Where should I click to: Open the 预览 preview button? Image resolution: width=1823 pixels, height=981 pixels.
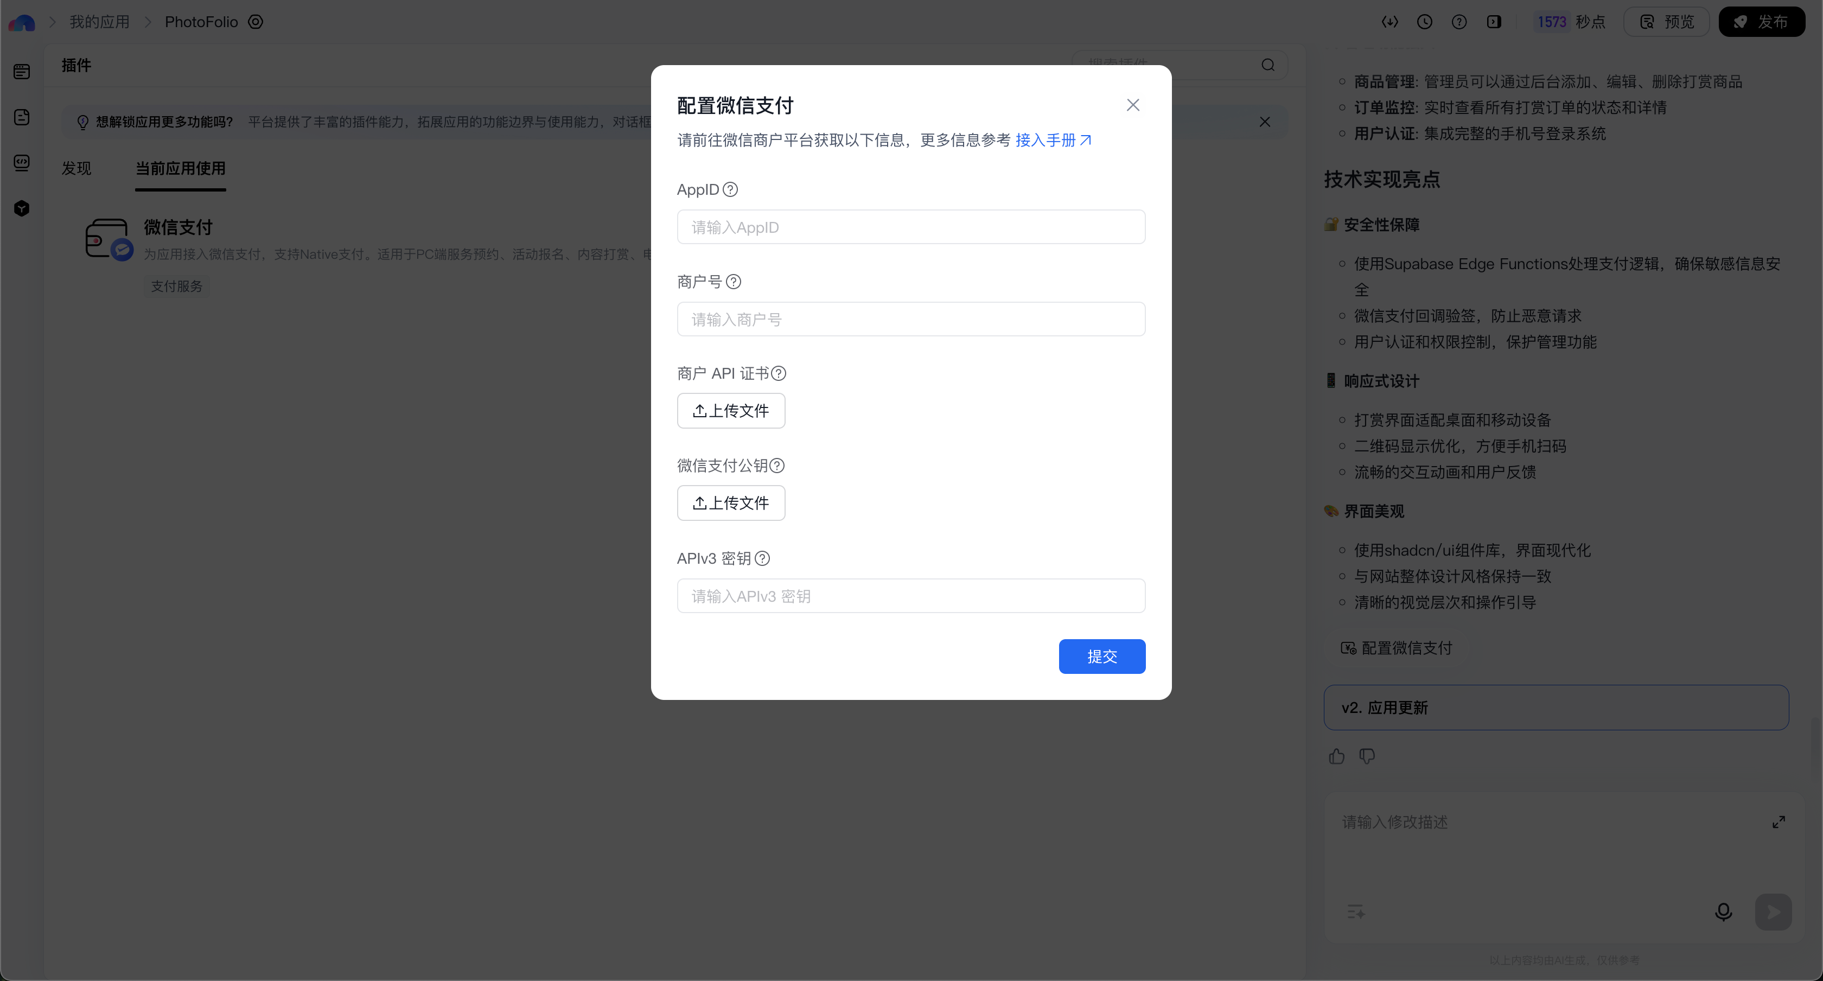point(1667,22)
